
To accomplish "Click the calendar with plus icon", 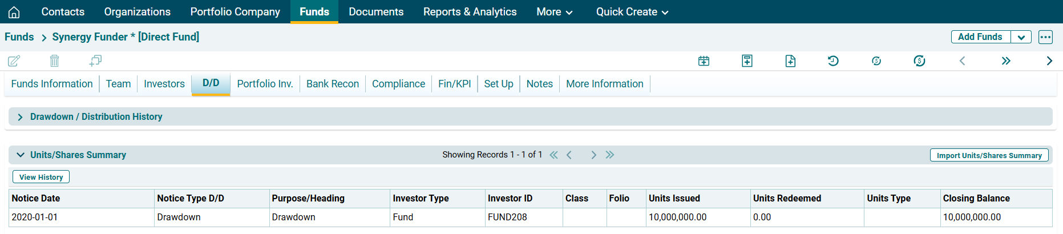I will click(x=704, y=61).
